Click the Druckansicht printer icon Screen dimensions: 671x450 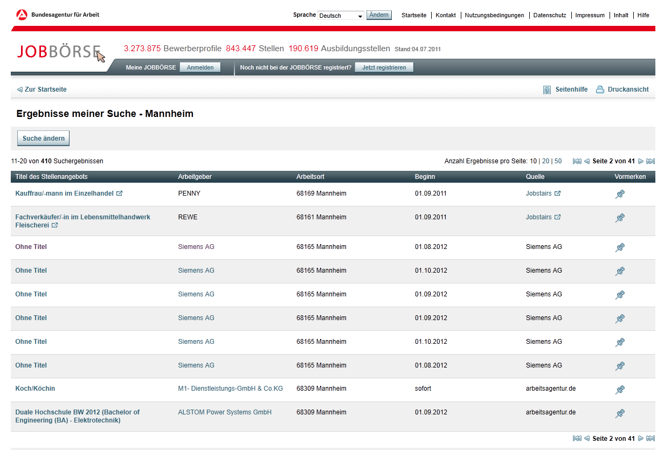(600, 89)
